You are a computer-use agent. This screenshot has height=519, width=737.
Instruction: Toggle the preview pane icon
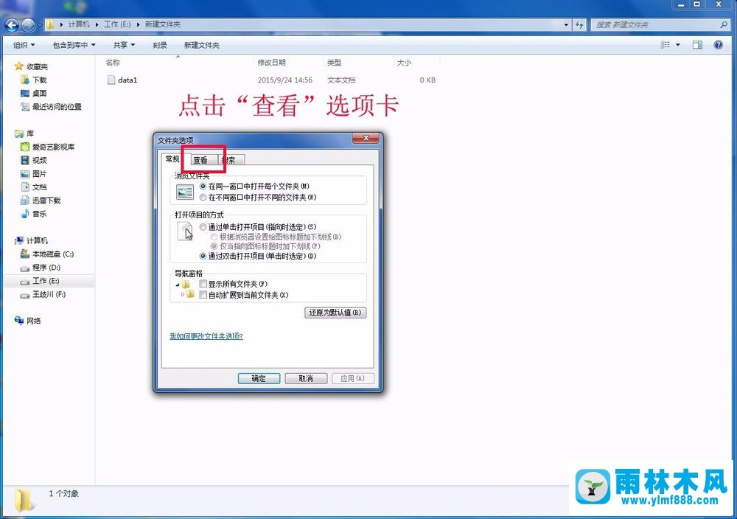coord(697,45)
